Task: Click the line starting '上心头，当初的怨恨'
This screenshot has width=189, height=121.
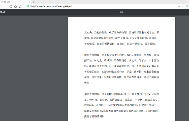Action: (x=121, y=32)
